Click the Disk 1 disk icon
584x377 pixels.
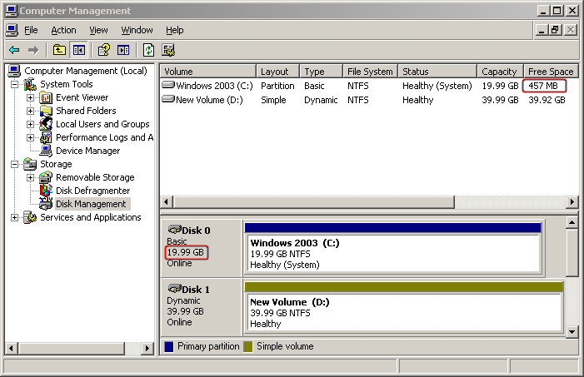click(174, 288)
